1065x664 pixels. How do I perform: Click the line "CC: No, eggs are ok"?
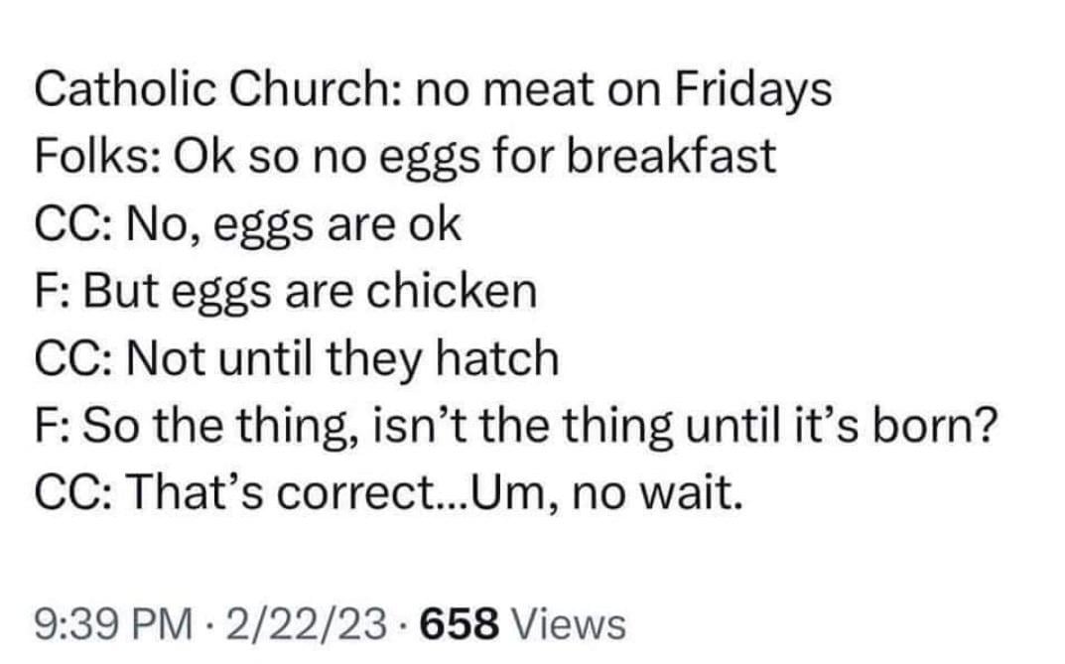tap(248, 225)
